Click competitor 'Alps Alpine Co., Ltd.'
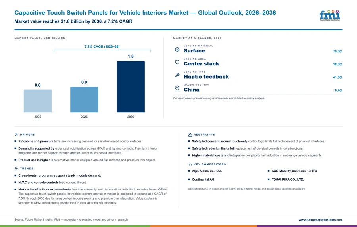Viewport: 357px width, 227px height. [x=207, y=171]
